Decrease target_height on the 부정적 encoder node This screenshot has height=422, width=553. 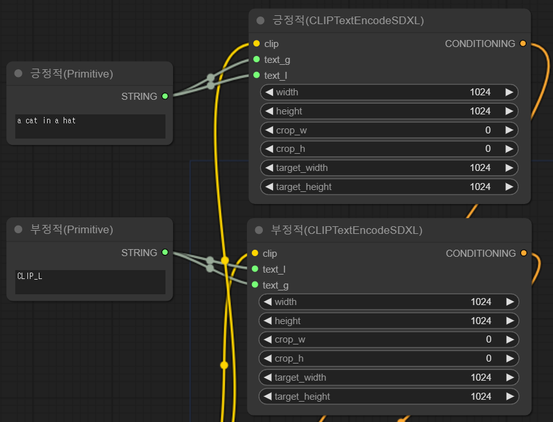click(x=268, y=397)
